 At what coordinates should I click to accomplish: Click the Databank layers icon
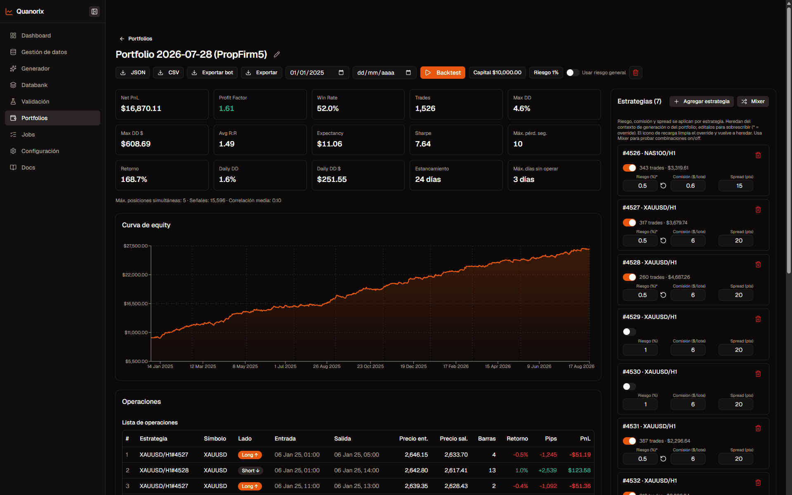(13, 85)
